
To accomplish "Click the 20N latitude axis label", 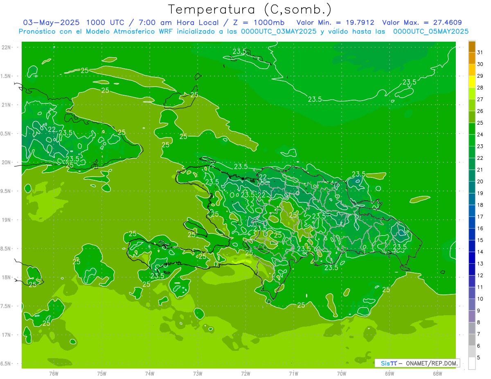I will pos(6,162).
